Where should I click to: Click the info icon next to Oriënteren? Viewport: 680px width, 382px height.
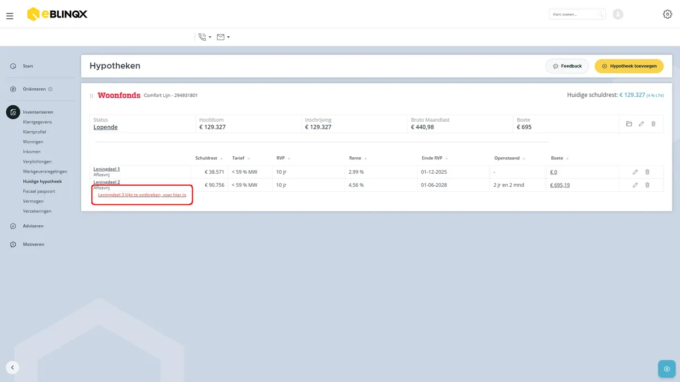click(50, 89)
